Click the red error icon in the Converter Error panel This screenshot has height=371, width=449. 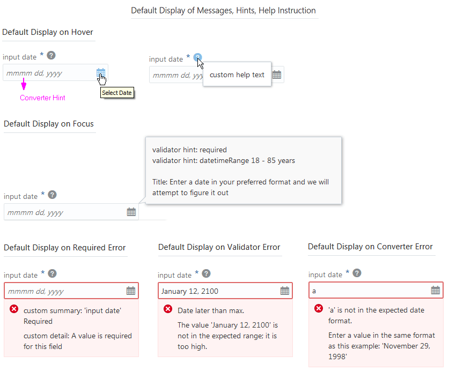pyautogui.click(x=319, y=308)
